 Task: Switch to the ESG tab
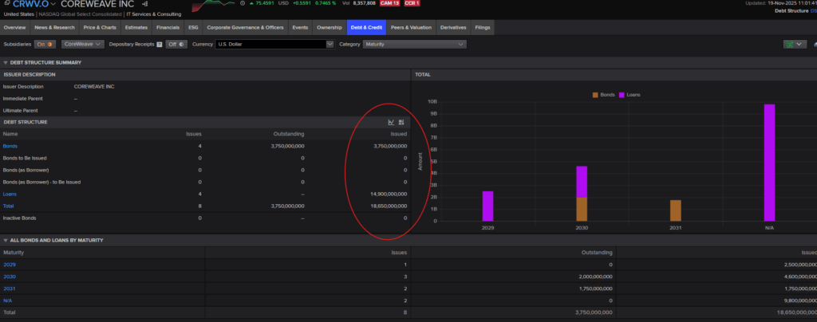coord(193,28)
